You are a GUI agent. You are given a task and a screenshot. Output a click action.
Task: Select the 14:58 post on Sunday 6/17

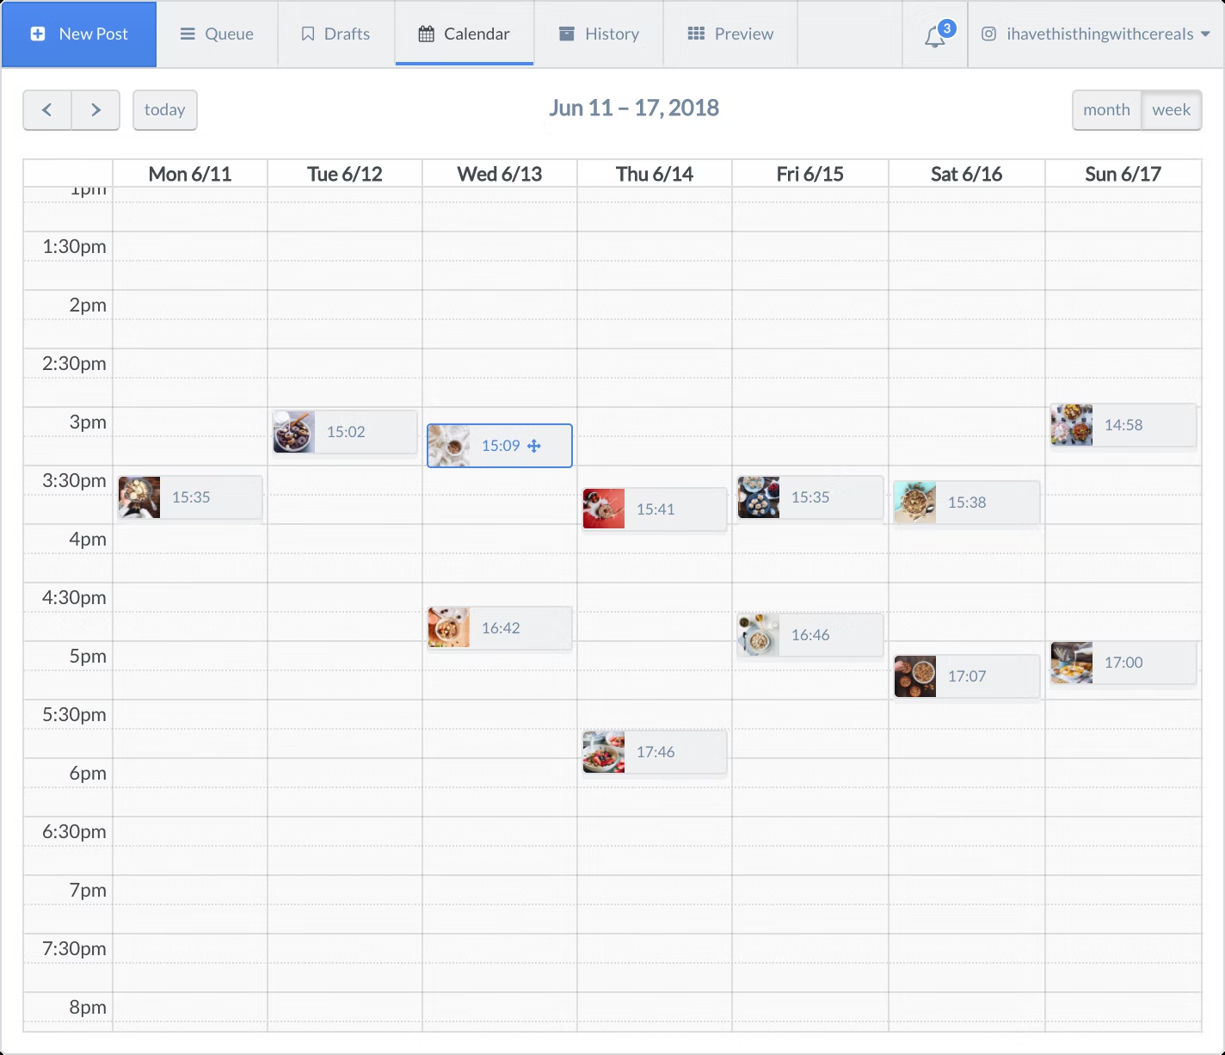coord(1123,425)
